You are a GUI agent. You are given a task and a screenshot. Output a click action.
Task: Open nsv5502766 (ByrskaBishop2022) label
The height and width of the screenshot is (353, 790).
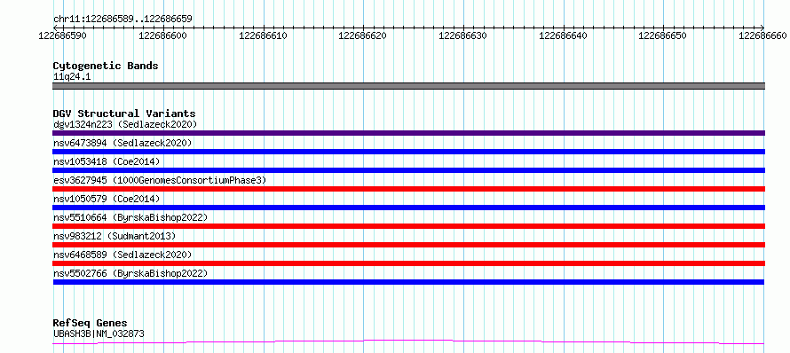(x=130, y=273)
